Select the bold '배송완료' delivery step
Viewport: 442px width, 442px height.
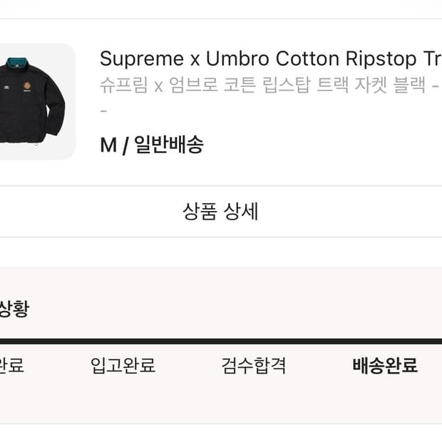pyautogui.click(x=385, y=366)
